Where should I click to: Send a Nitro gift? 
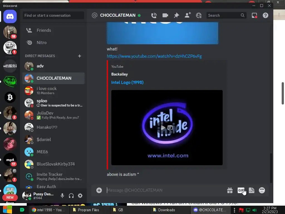230,190
